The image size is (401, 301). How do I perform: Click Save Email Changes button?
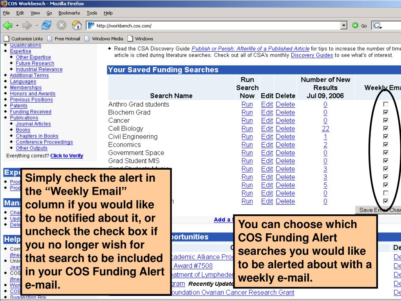click(x=378, y=210)
